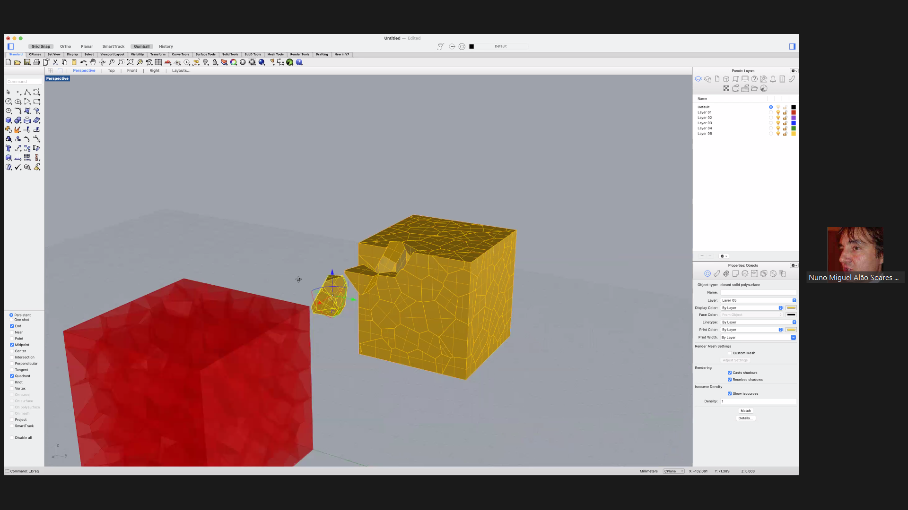Click Layer 01 red color swatch

(794, 112)
